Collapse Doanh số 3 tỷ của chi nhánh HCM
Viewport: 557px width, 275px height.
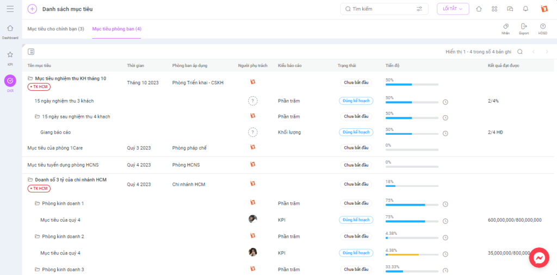(30, 180)
